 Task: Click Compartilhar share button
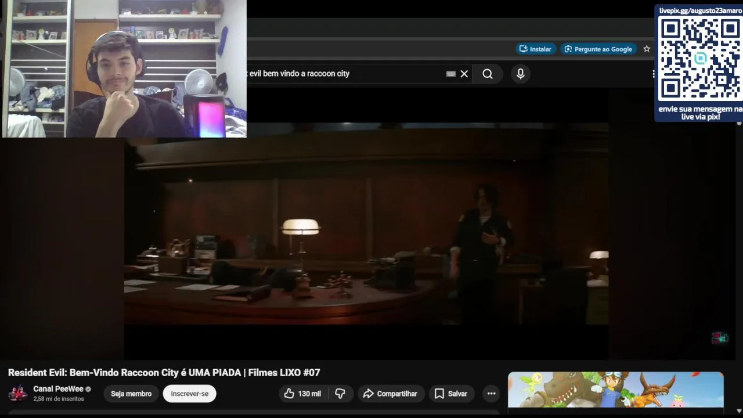click(x=391, y=394)
